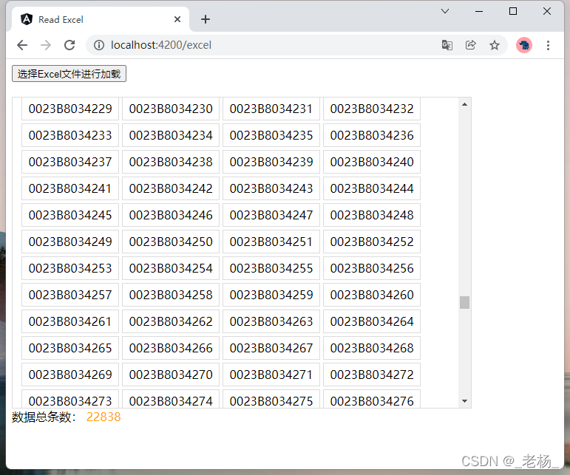Choose item 0023B8034241
This screenshot has height=475, width=570.
(x=70, y=188)
